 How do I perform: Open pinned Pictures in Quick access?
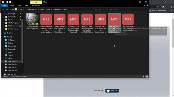click(x=10, y=20)
